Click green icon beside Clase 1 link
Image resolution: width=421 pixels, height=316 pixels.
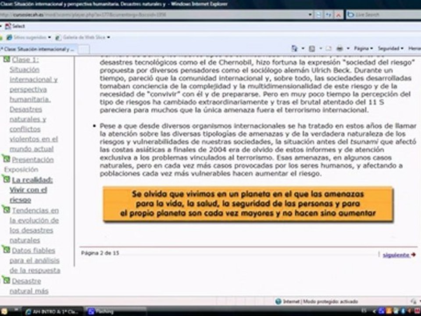7,59
